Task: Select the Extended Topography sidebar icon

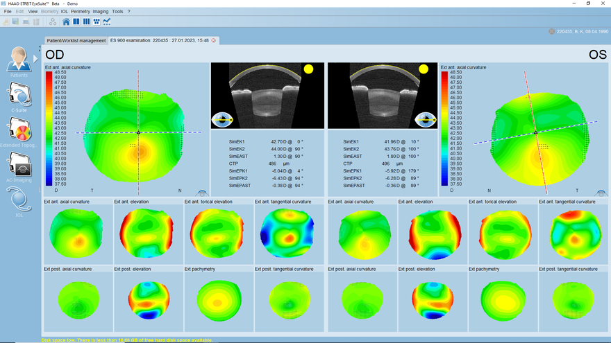Action: coord(19,130)
